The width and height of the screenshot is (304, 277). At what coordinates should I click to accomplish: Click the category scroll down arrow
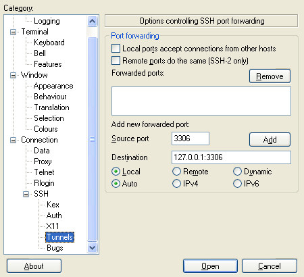[x=92, y=248]
